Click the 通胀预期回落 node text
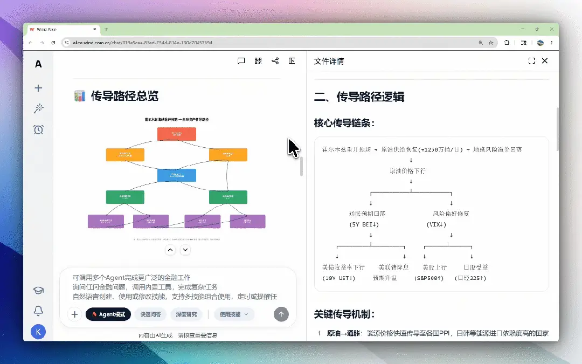The image size is (582, 364). (367, 214)
